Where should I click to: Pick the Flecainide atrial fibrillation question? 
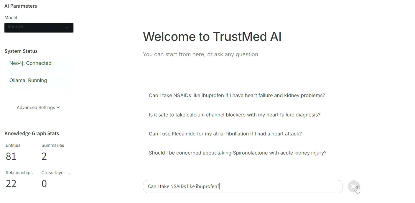(225, 134)
